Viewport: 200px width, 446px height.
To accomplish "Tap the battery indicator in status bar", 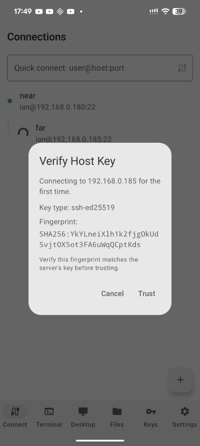I will (x=179, y=12).
